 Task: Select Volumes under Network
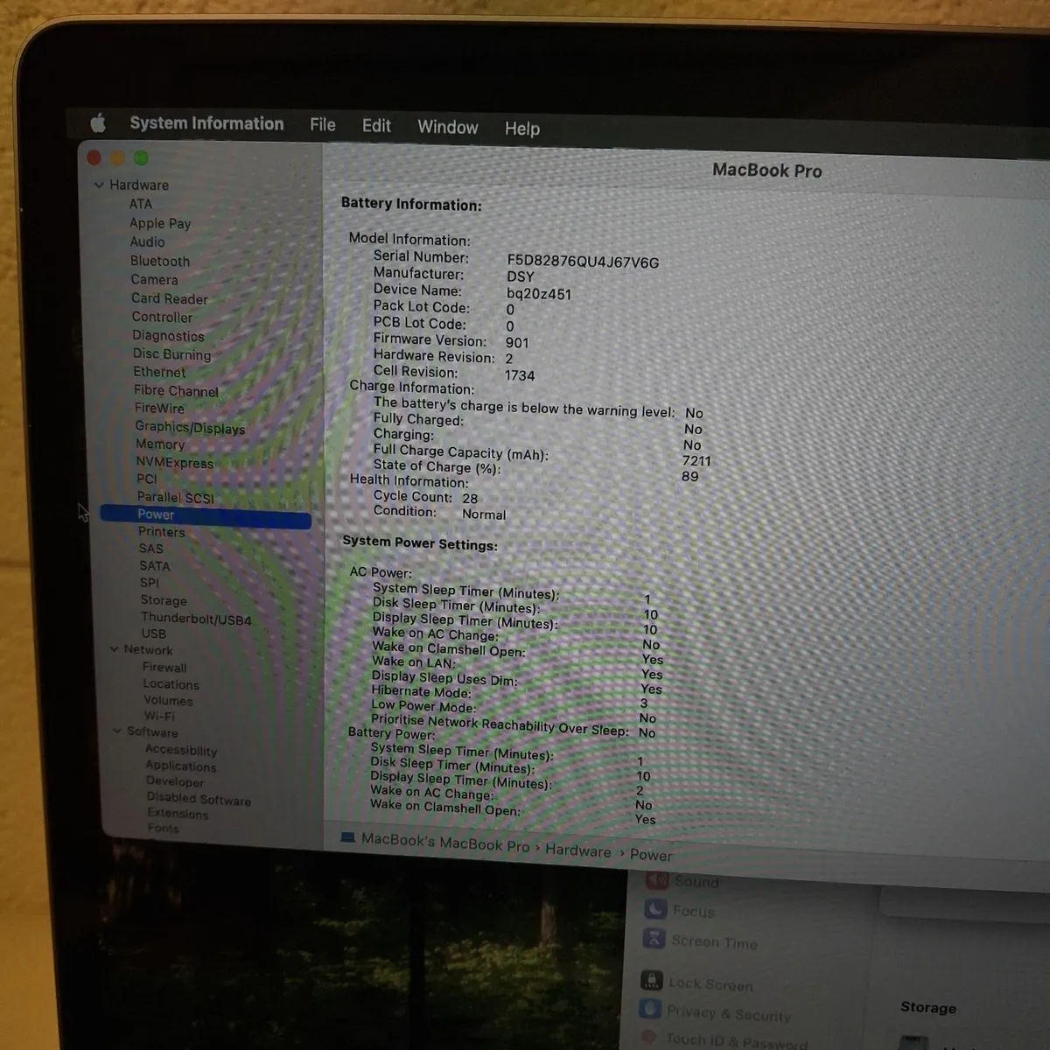(x=168, y=700)
